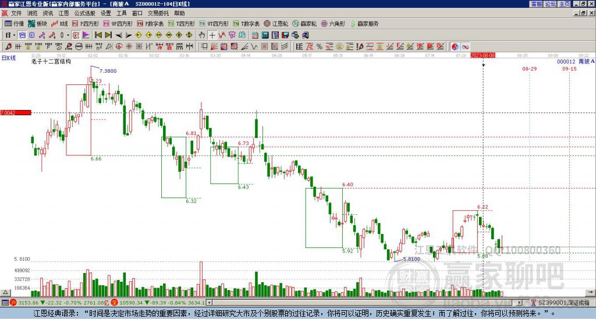Jump to last bar icon

(108, 36)
